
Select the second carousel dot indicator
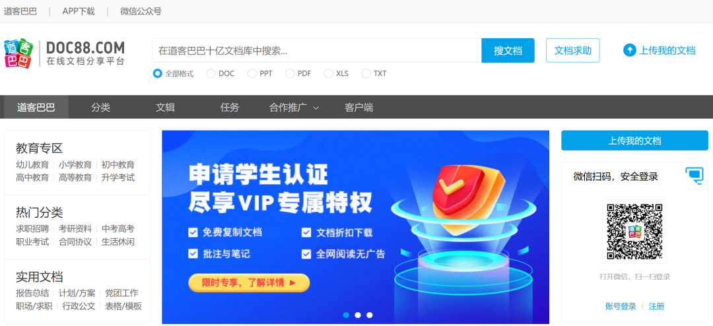coord(358,315)
